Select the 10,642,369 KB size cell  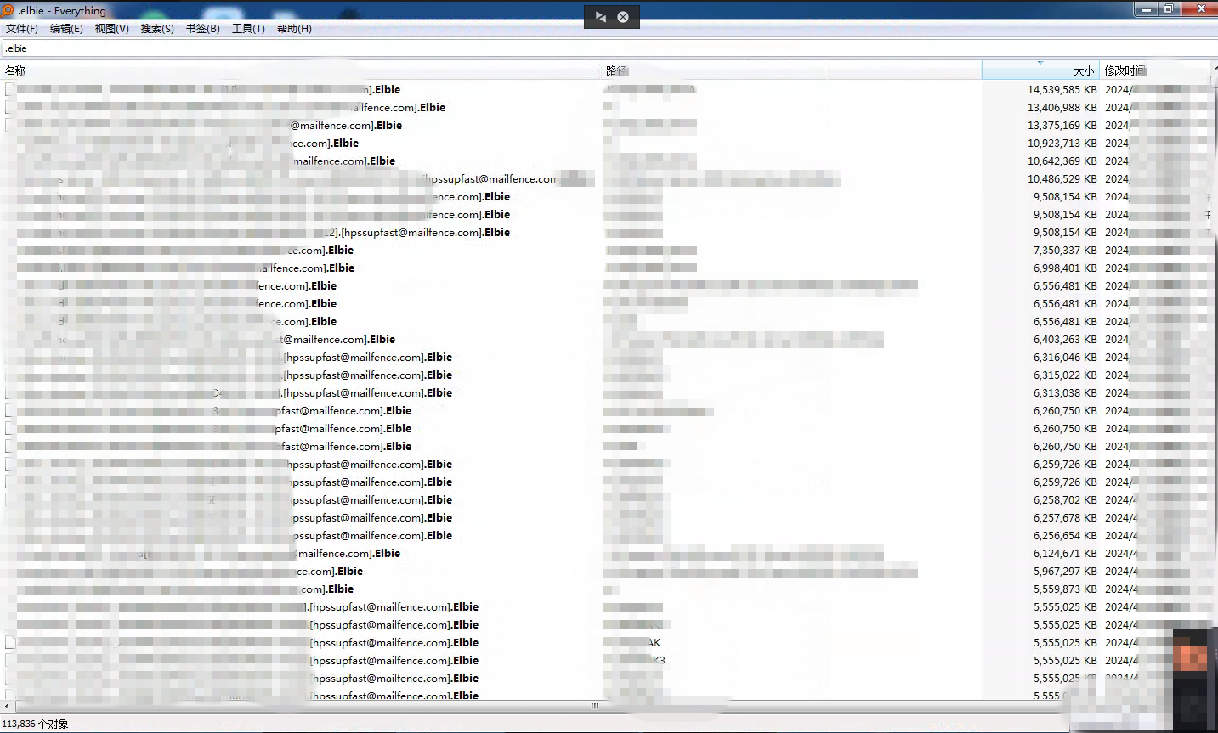(1062, 161)
